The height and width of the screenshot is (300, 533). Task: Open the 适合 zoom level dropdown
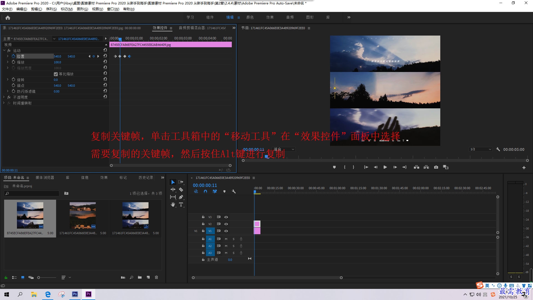pyautogui.click(x=284, y=149)
